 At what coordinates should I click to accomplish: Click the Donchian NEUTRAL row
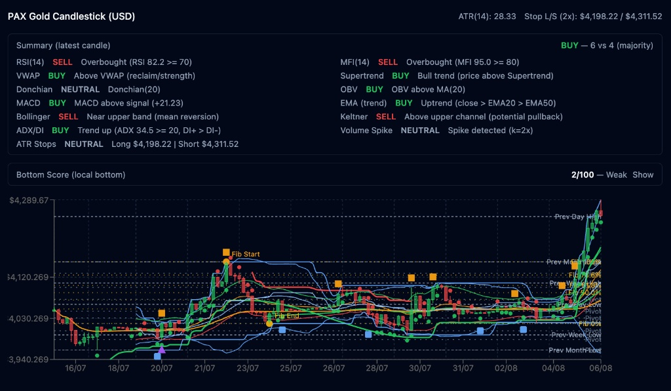(x=88, y=89)
